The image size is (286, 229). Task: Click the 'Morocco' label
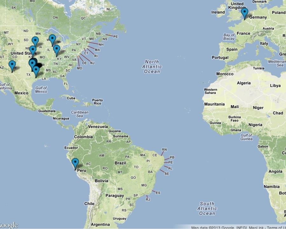coord(225,74)
